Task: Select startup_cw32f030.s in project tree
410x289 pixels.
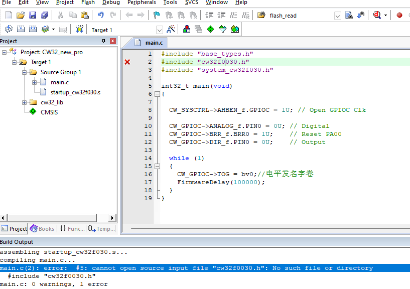Action: click(75, 92)
